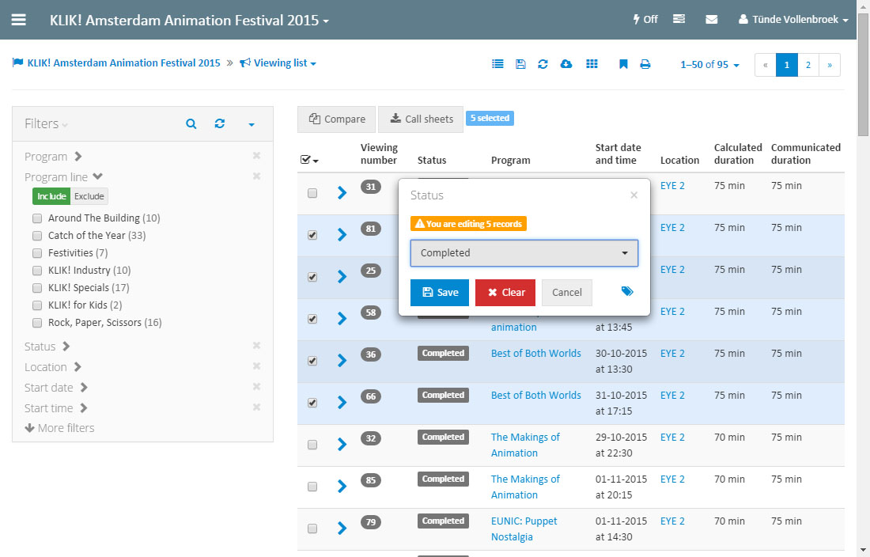Save the status for 5 records

[x=440, y=293]
